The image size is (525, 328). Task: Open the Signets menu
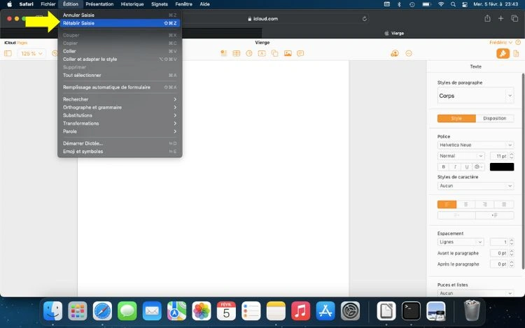160,4
